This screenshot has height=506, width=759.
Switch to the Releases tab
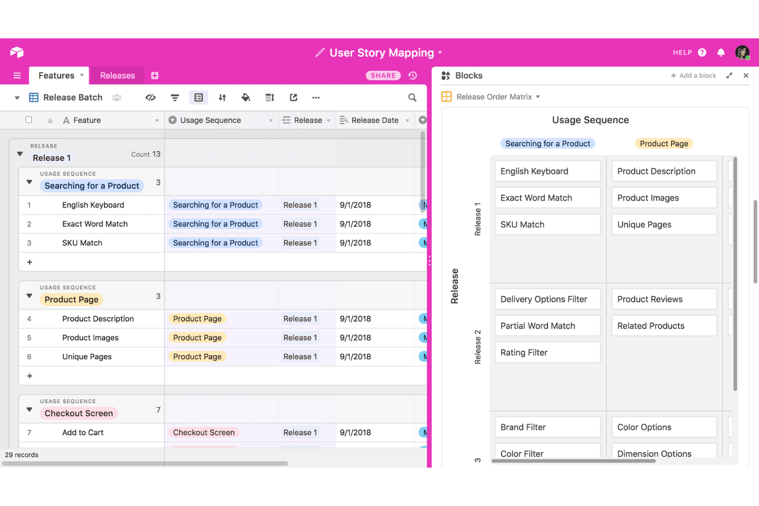click(x=117, y=75)
